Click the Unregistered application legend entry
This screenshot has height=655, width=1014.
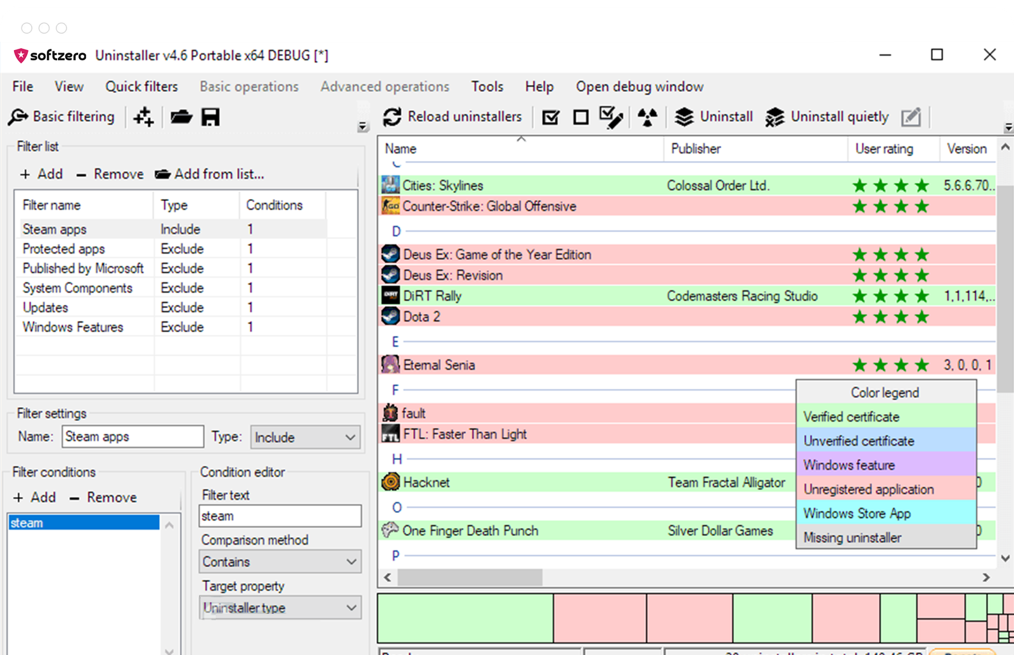click(x=886, y=489)
